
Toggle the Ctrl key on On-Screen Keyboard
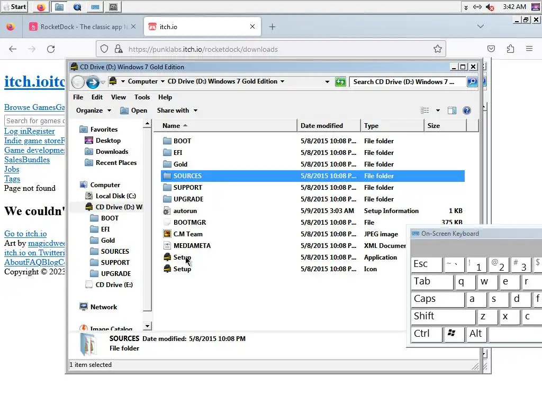tap(427, 334)
